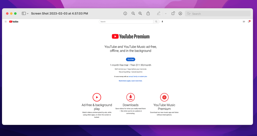Focus the Preview toolbar Search field

click(x=218, y=14)
